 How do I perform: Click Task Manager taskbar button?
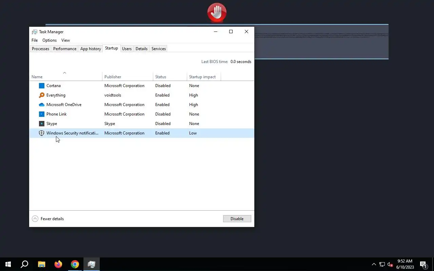[x=92, y=264]
